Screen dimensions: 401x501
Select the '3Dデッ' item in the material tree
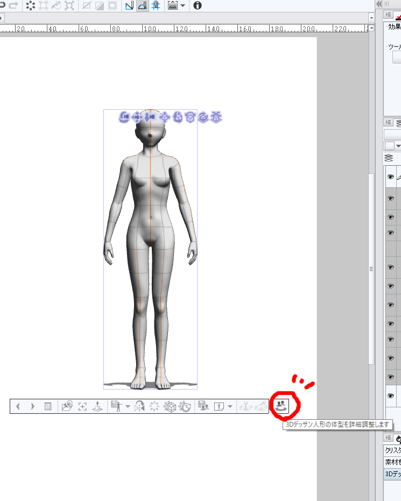coord(392,474)
